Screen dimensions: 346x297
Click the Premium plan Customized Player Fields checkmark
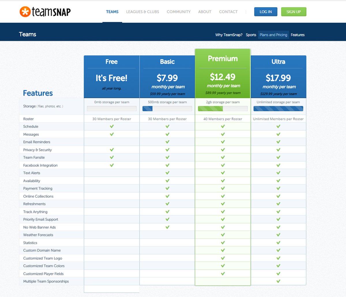223,274
